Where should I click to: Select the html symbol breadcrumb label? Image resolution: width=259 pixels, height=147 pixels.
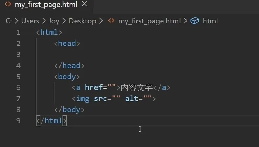coord(210,21)
